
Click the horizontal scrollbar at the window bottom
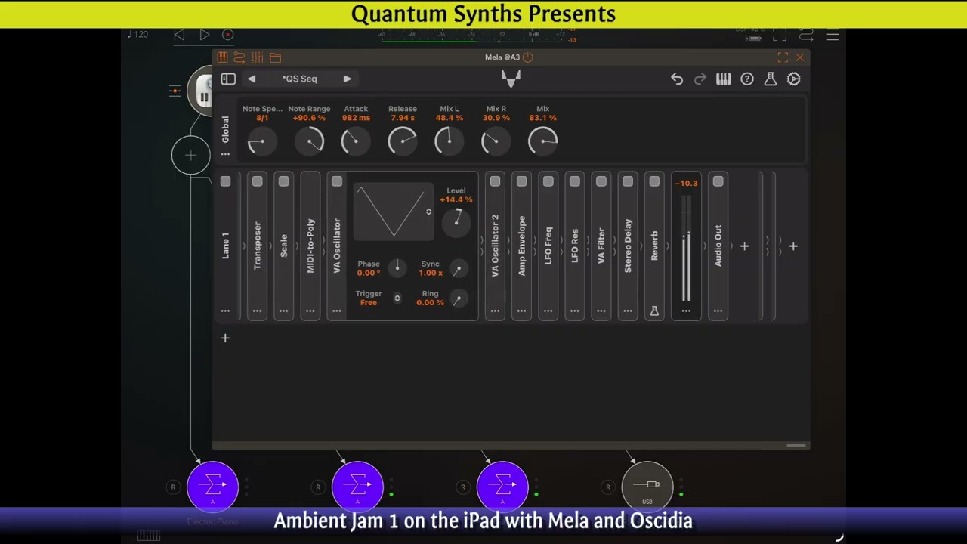[796, 446]
